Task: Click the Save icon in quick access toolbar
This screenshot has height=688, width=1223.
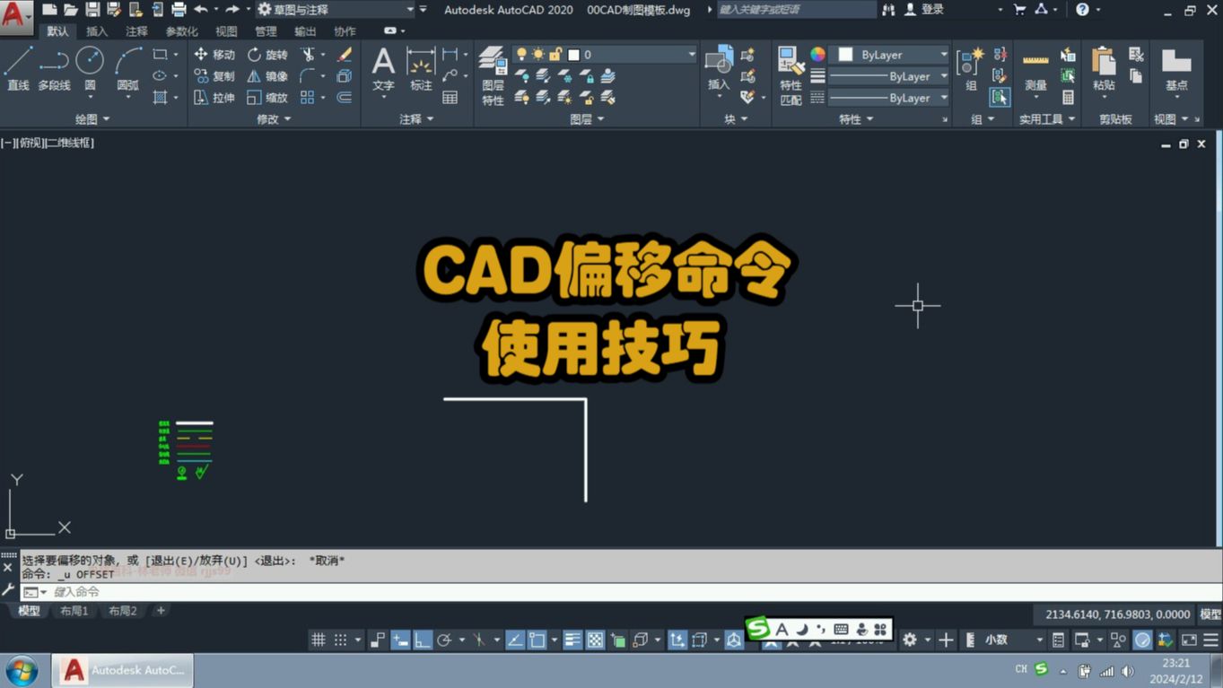Action: pyautogui.click(x=92, y=9)
